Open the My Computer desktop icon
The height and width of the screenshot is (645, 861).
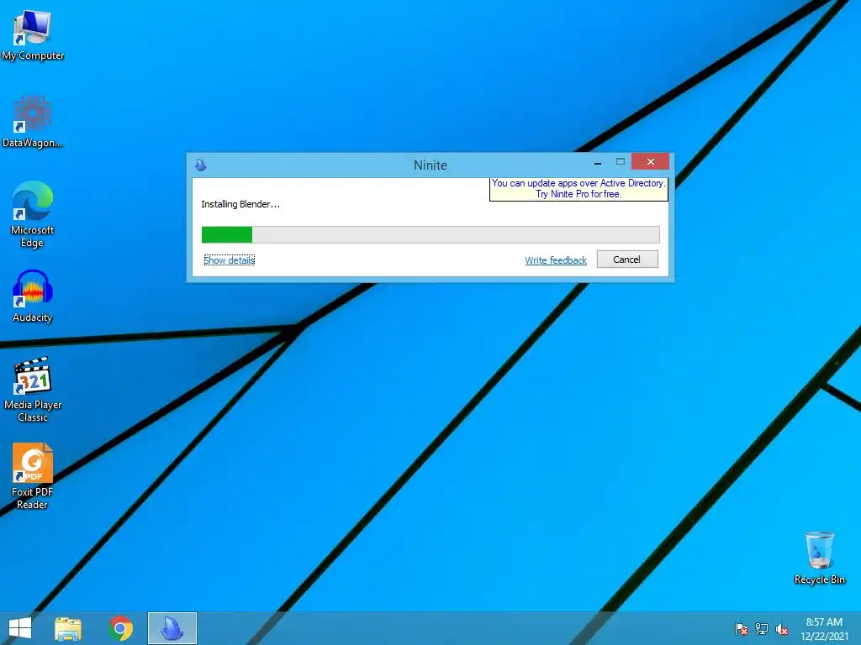(x=33, y=34)
